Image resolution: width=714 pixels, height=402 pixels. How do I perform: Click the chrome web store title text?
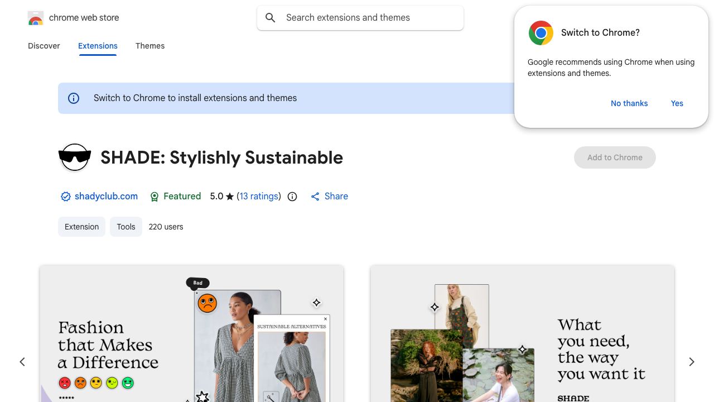coord(84,18)
